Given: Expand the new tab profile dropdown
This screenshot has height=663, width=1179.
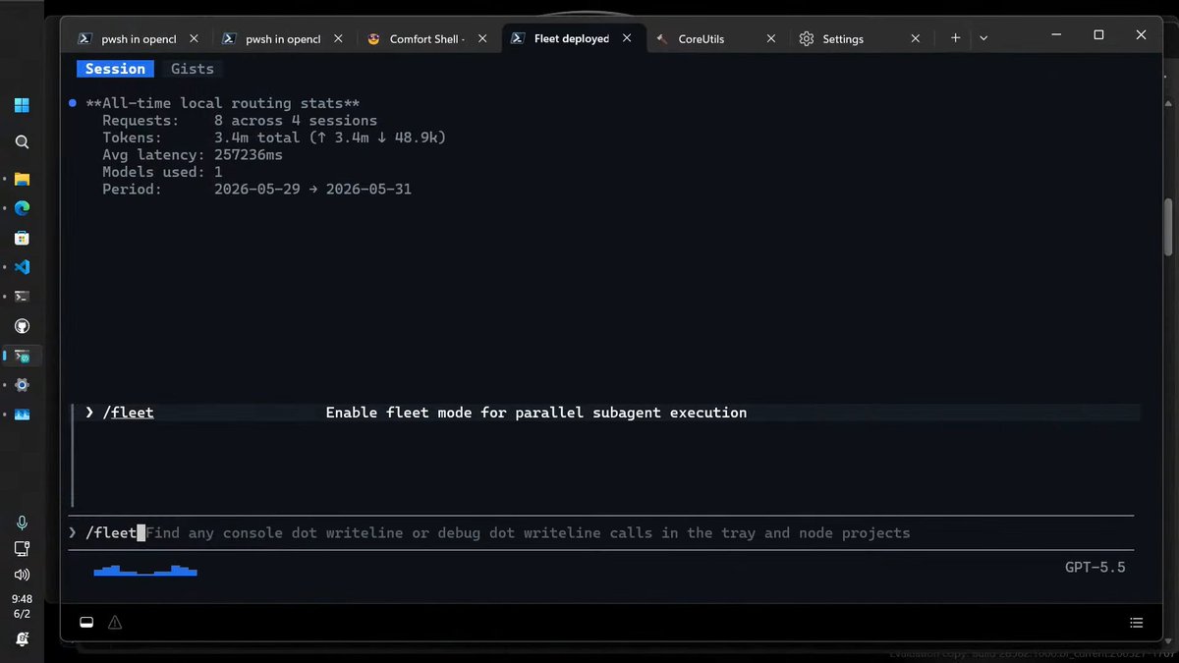Looking at the screenshot, I should 983,38.
